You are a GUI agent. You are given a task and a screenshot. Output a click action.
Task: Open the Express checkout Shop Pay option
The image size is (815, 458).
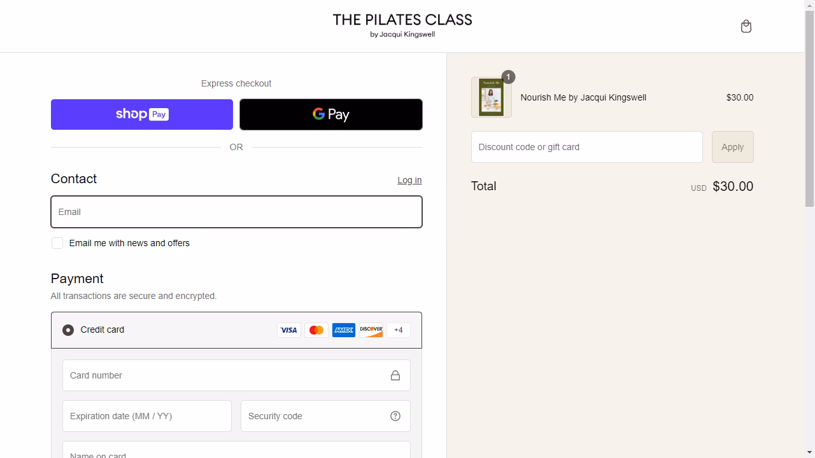pyautogui.click(x=141, y=114)
